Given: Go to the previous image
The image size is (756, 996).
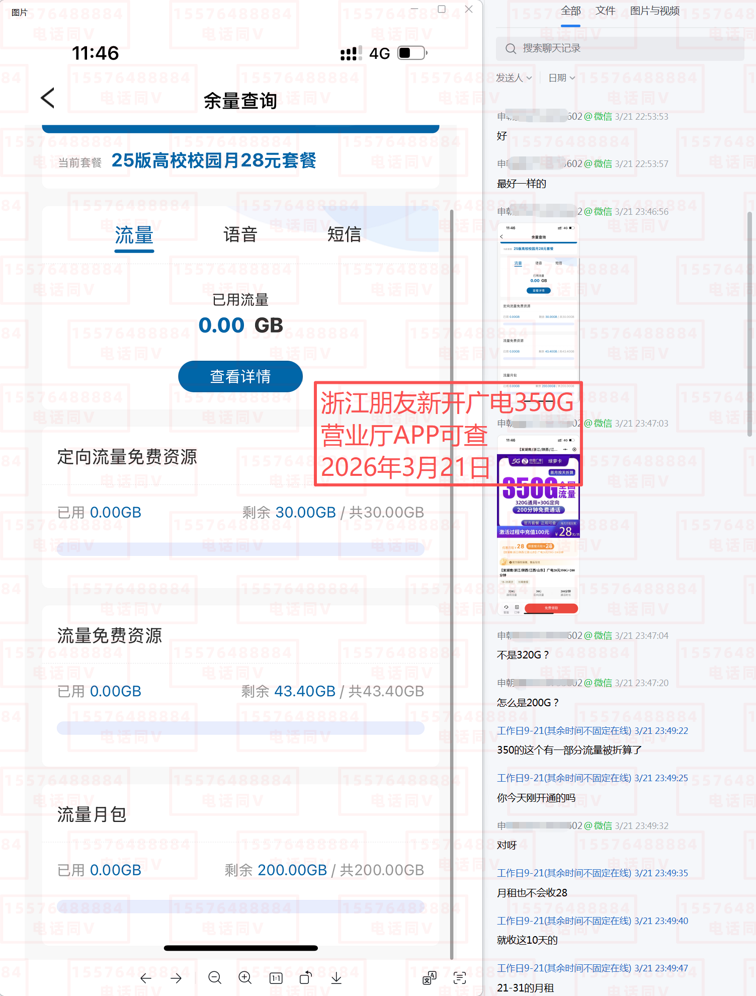Looking at the screenshot, I should tap(146, 978).
